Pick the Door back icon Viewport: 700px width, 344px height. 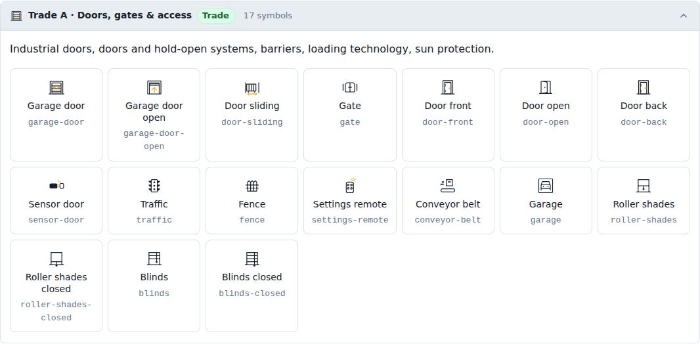click(x=644, y=87)
